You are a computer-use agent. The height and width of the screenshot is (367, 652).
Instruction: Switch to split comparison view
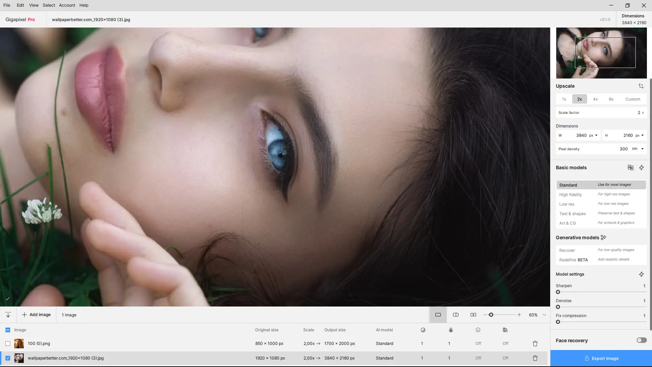click(456, 315)
